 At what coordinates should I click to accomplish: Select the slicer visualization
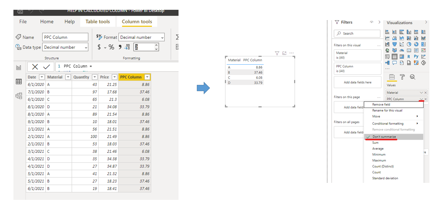tap(387, 56)
